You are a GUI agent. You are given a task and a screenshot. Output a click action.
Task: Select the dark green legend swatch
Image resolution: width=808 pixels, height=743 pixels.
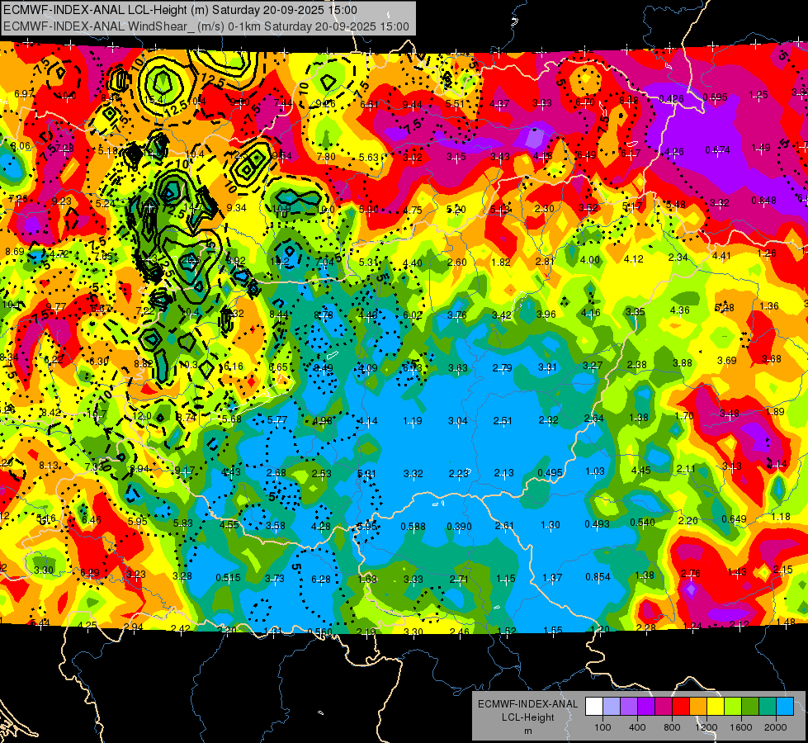749,706
